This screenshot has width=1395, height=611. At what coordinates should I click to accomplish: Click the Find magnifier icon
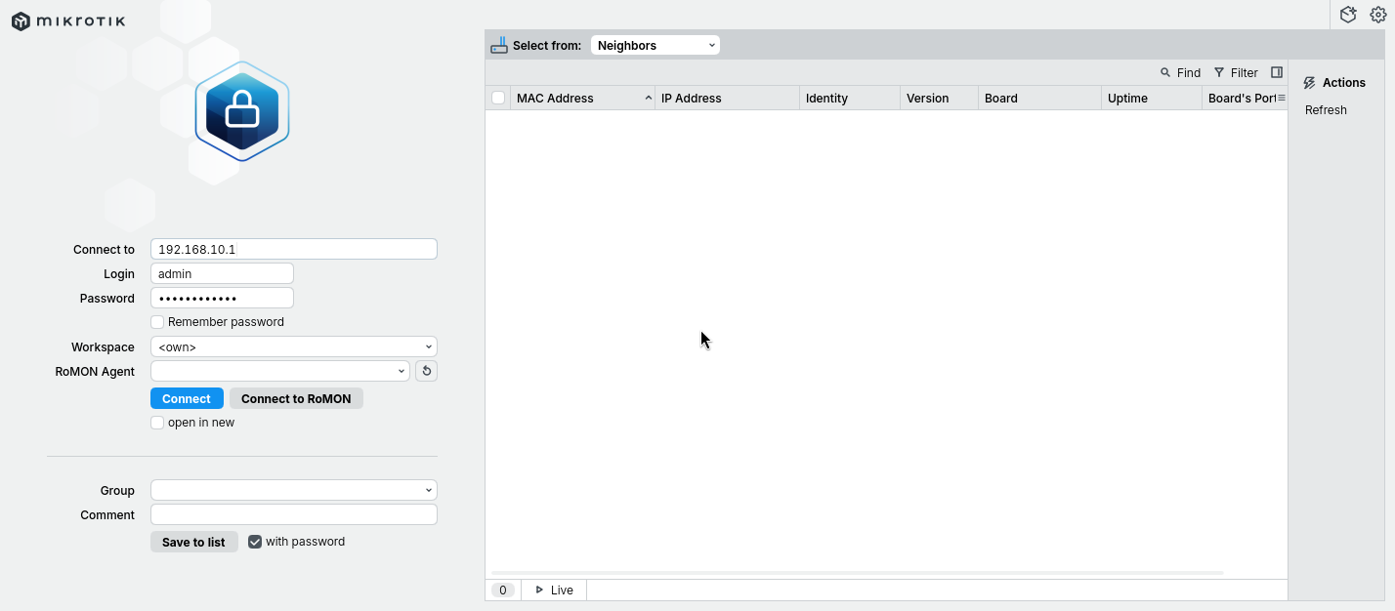1165,72
